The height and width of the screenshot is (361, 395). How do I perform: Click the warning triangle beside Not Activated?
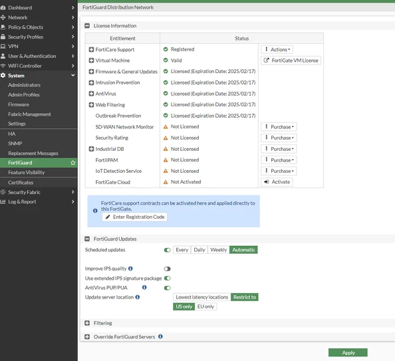(166, 182)
